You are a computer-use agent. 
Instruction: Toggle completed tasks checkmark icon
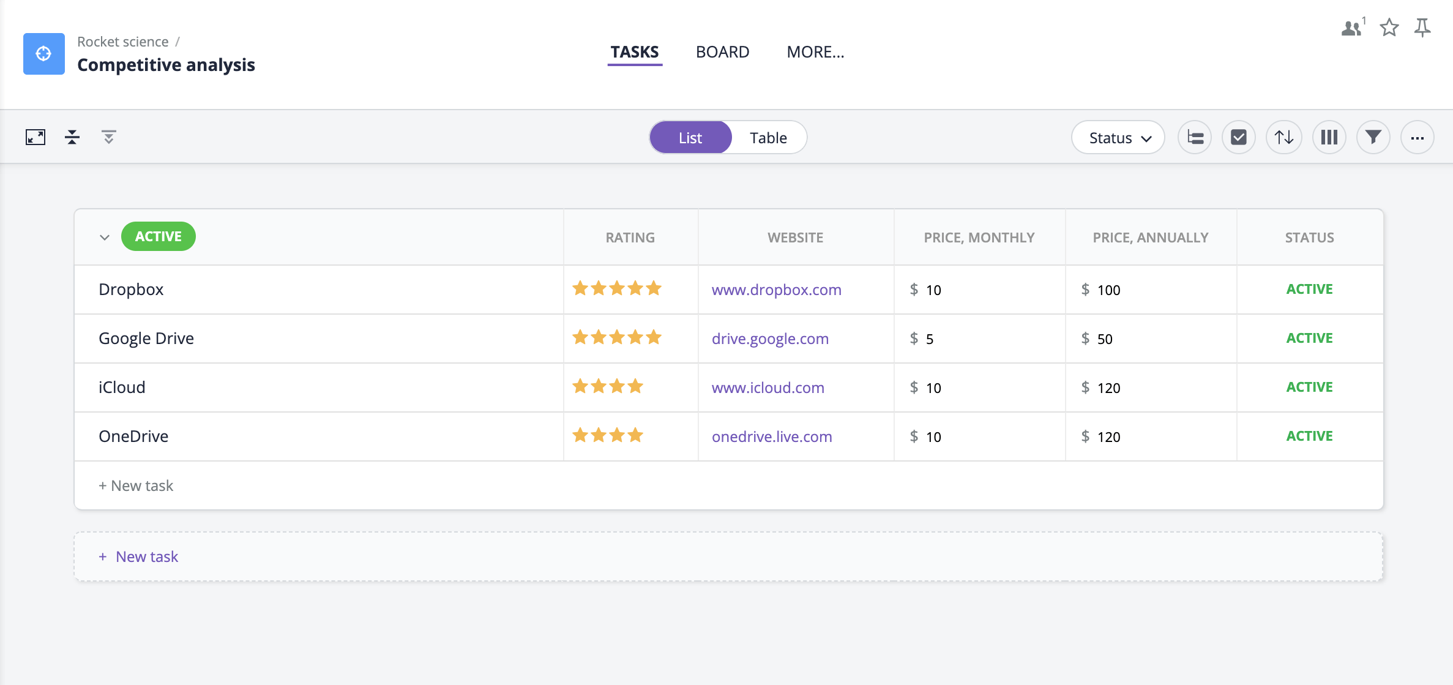[1239, 138]
